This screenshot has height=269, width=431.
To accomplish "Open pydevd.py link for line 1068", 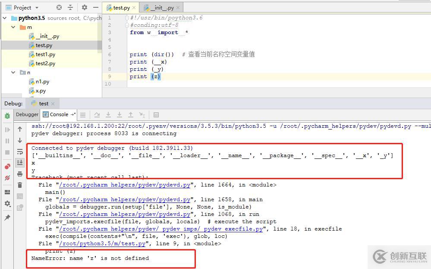I will [125, 214].
